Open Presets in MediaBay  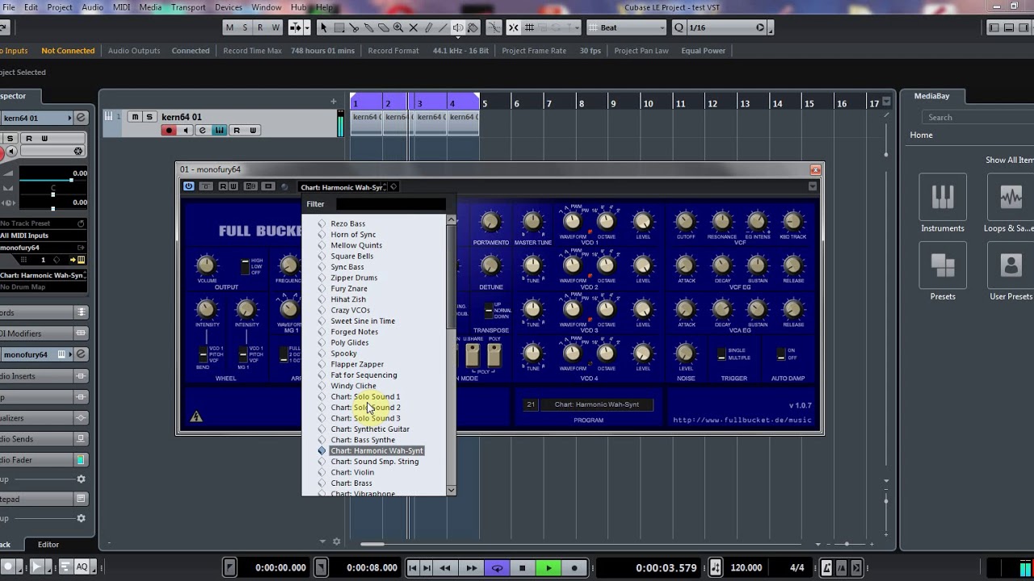tap(943, 272)
